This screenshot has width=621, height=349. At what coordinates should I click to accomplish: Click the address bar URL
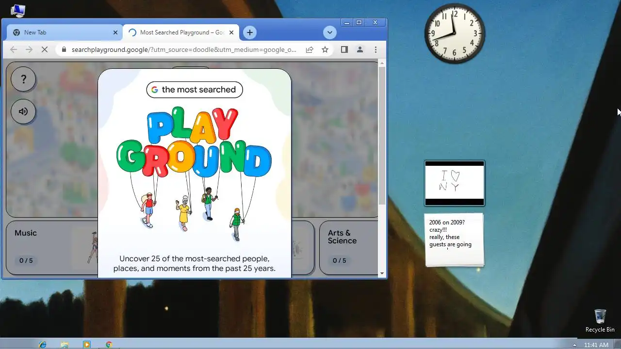[184, 49]
